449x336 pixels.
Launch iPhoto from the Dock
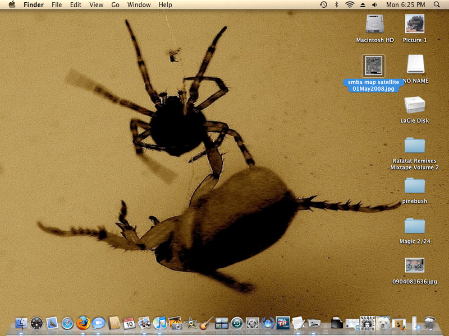(x=175, y=323)
